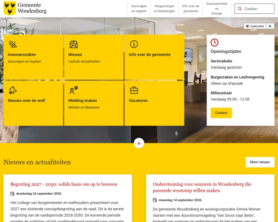Click the Nieuws envelope icon
This screenshot has width=278, height=222.
(74, 44)
